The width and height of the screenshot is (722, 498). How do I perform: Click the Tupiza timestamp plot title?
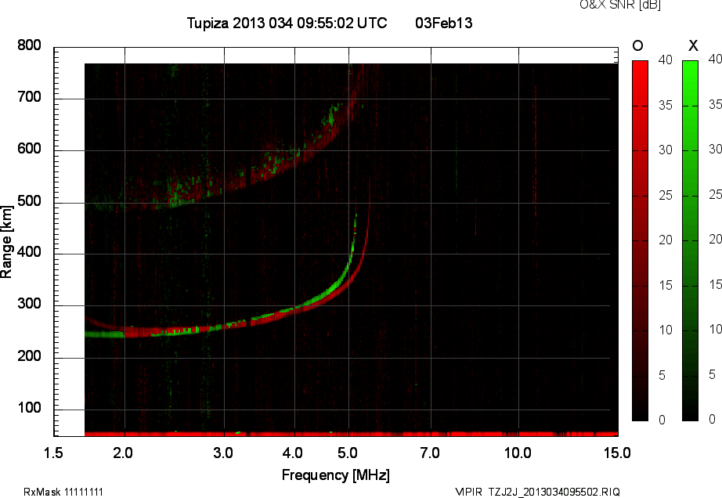coord(287,23)
